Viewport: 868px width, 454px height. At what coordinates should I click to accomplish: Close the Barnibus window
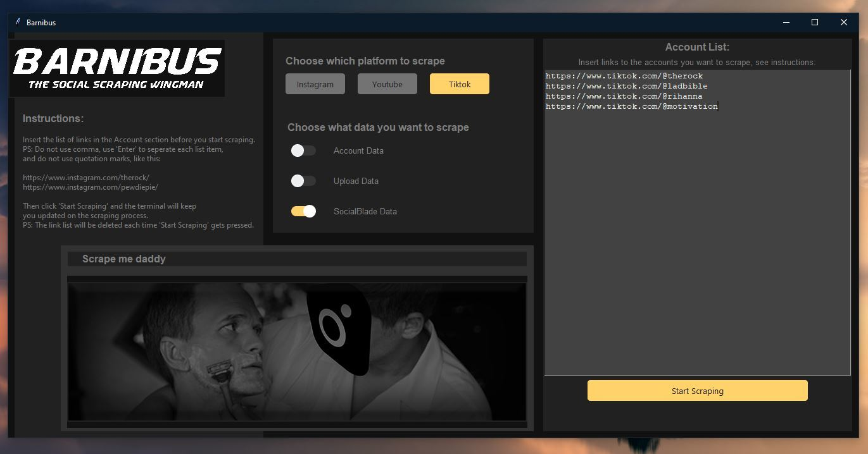click(844, 22)
